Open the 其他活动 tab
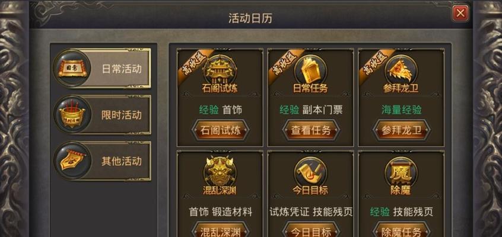This screenshot has height=237, width=502. pos(102,161)
